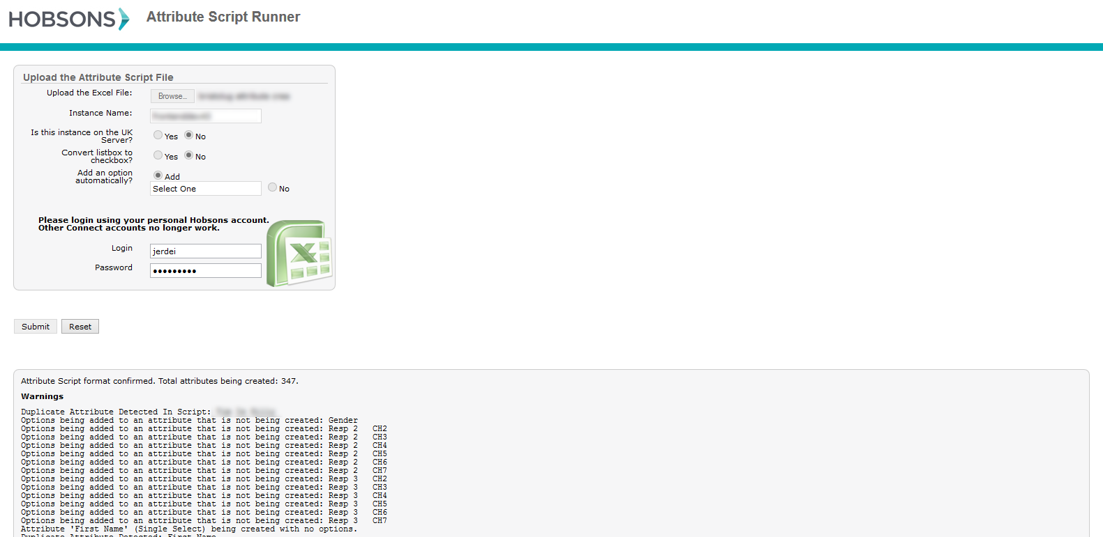Select the Add option radio button
The height and width of the screenshot is (537, 1103).
pyautogui.click(x=158, y=176)
